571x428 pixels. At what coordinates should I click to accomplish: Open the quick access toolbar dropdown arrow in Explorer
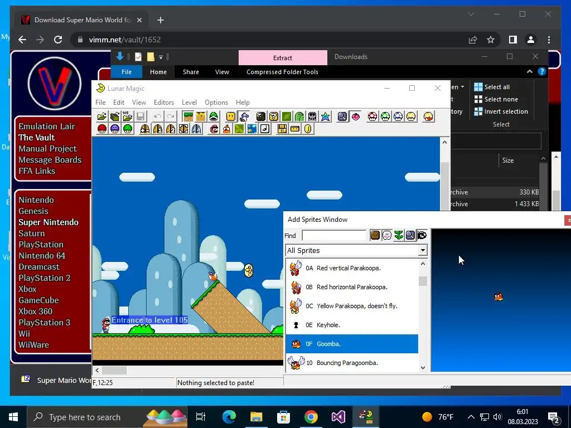pos(161,57)
